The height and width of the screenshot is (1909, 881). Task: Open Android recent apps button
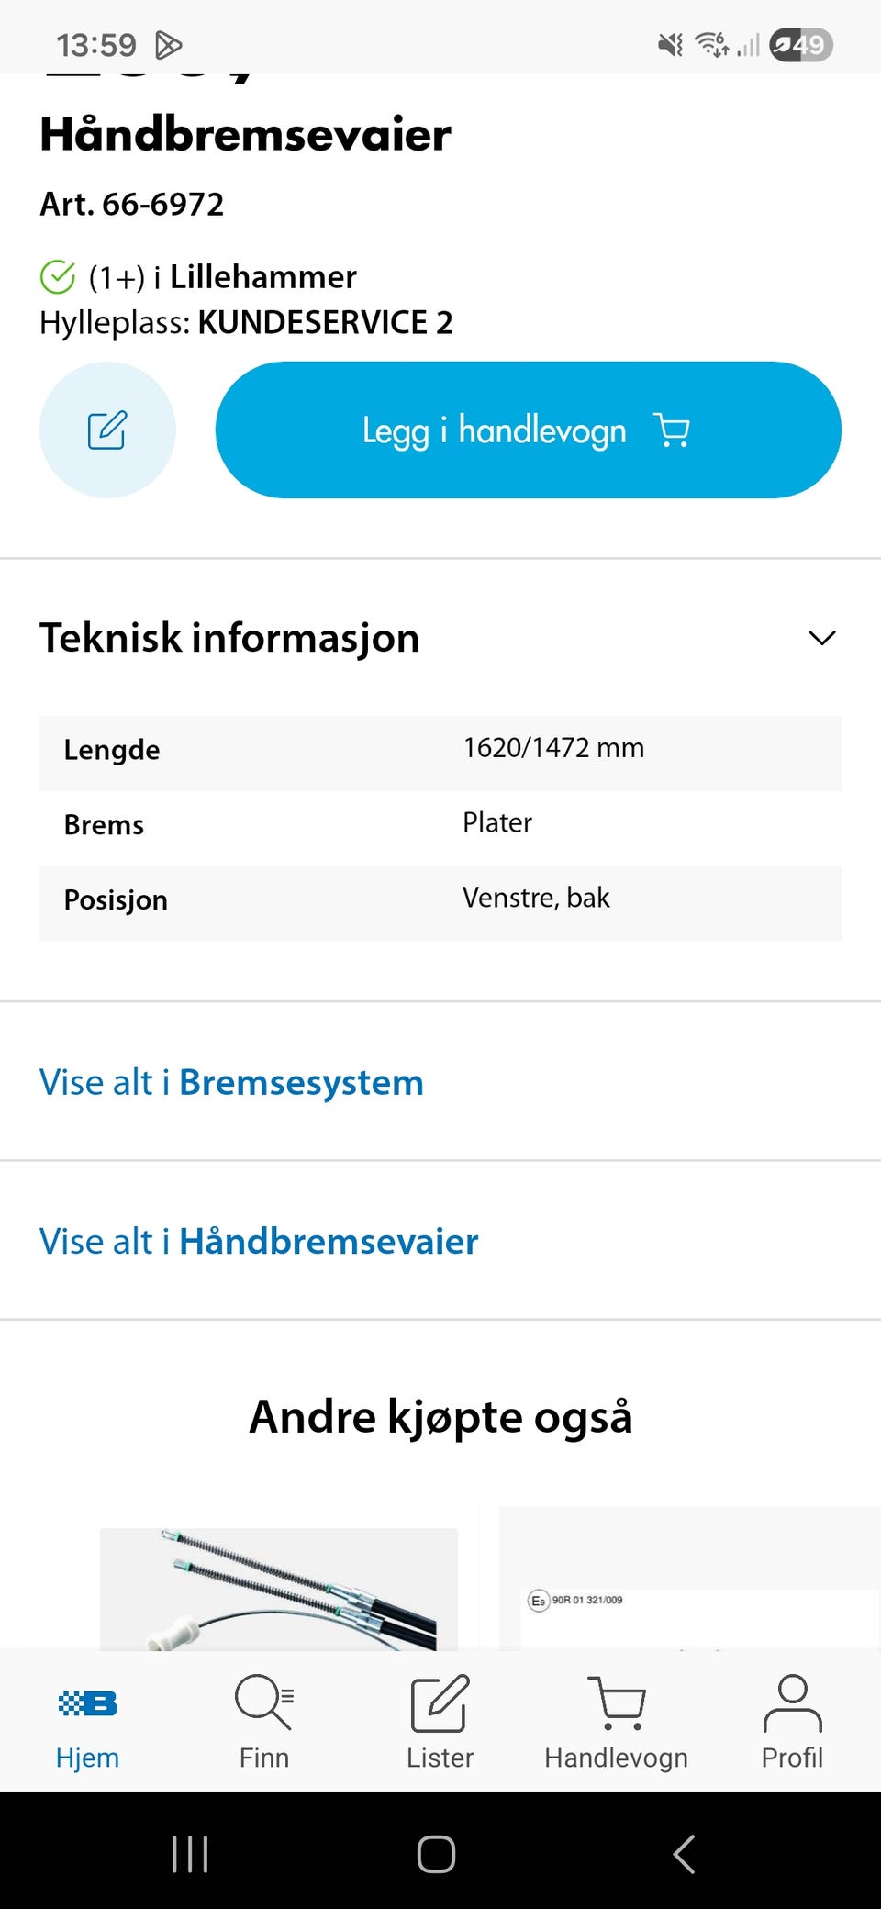click(190, 1854)
